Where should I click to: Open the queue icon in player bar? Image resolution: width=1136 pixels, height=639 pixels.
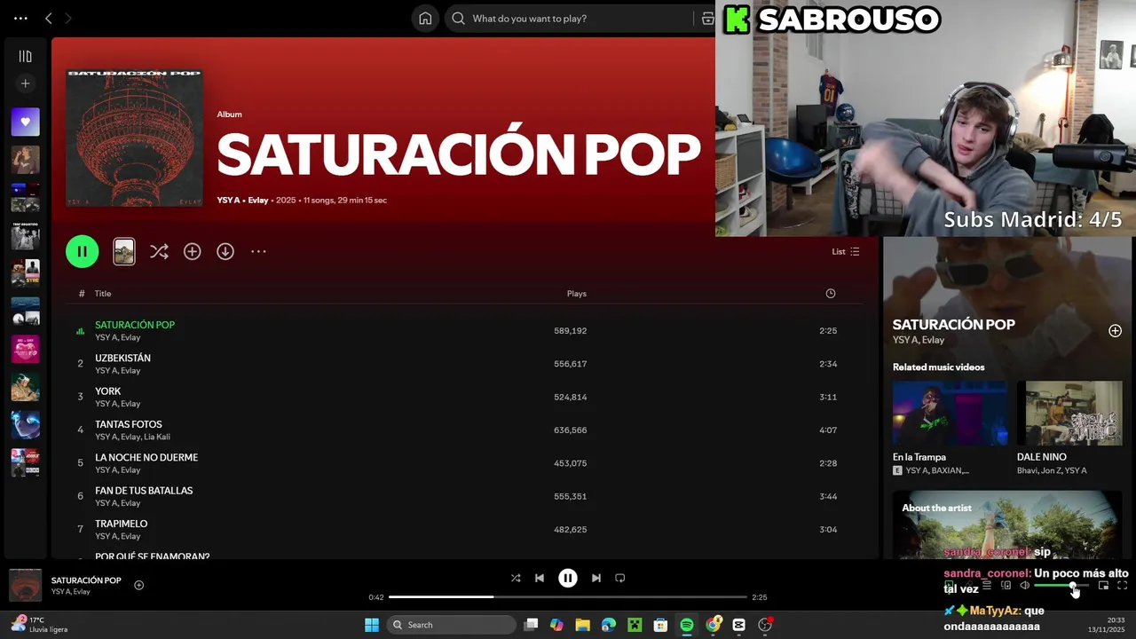(x=986, y=586)
